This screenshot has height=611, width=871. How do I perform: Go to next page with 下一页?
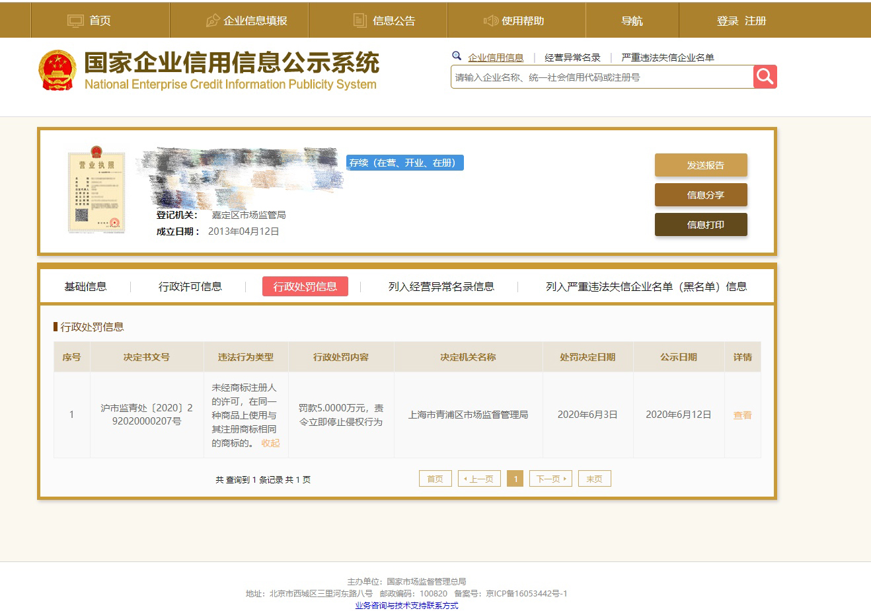coord(550,479)
